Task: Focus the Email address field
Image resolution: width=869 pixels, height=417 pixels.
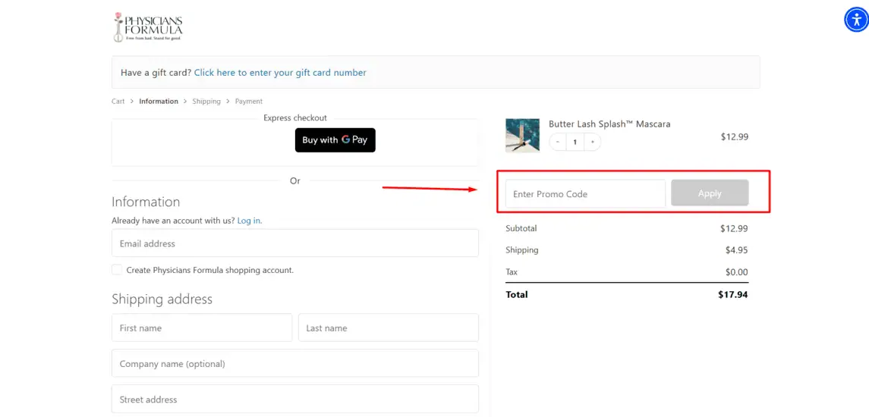Action: (294, 243)
